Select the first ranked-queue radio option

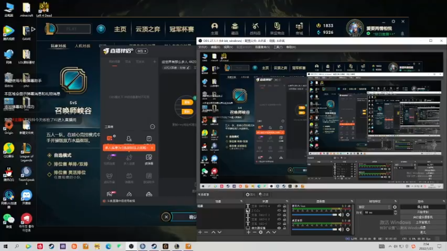point(49,164)
